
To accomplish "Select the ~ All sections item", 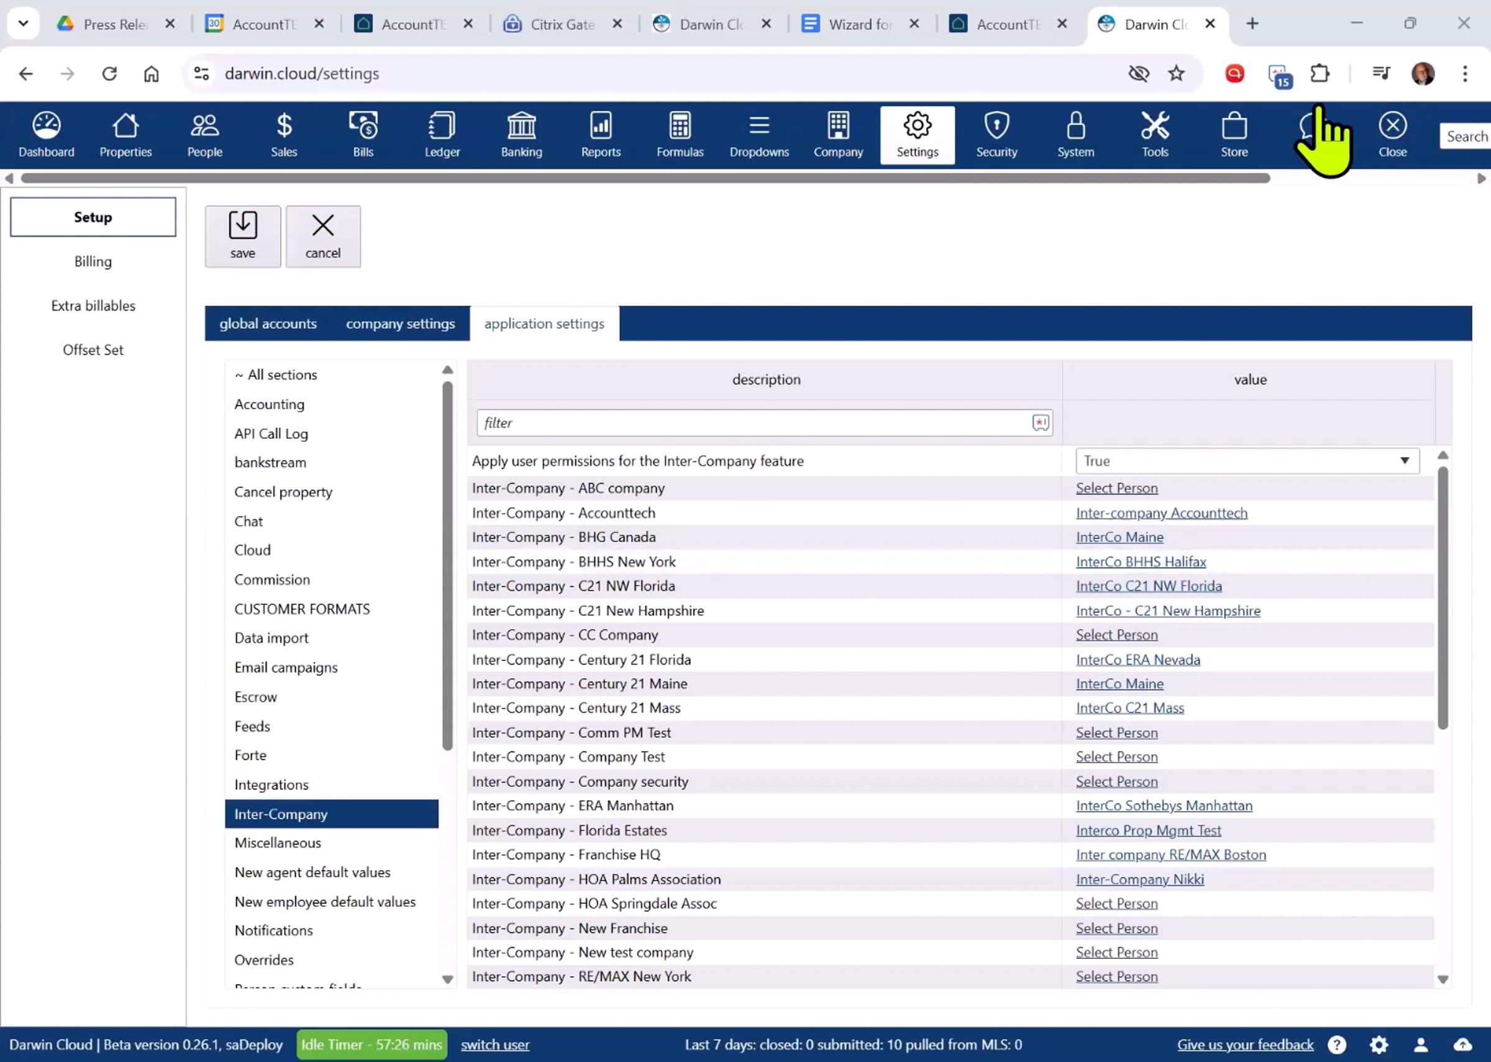I will pos(332,374).
